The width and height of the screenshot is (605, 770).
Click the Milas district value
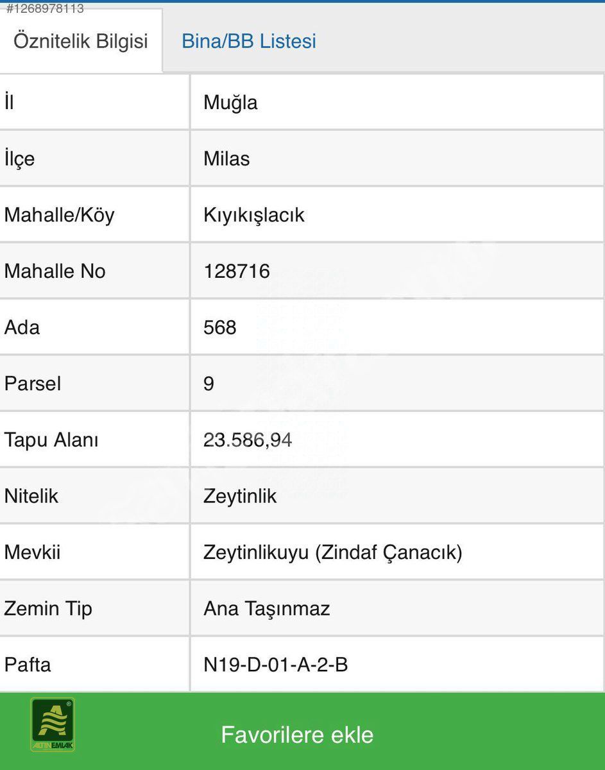pyautogui.click(x=226, y=158)
